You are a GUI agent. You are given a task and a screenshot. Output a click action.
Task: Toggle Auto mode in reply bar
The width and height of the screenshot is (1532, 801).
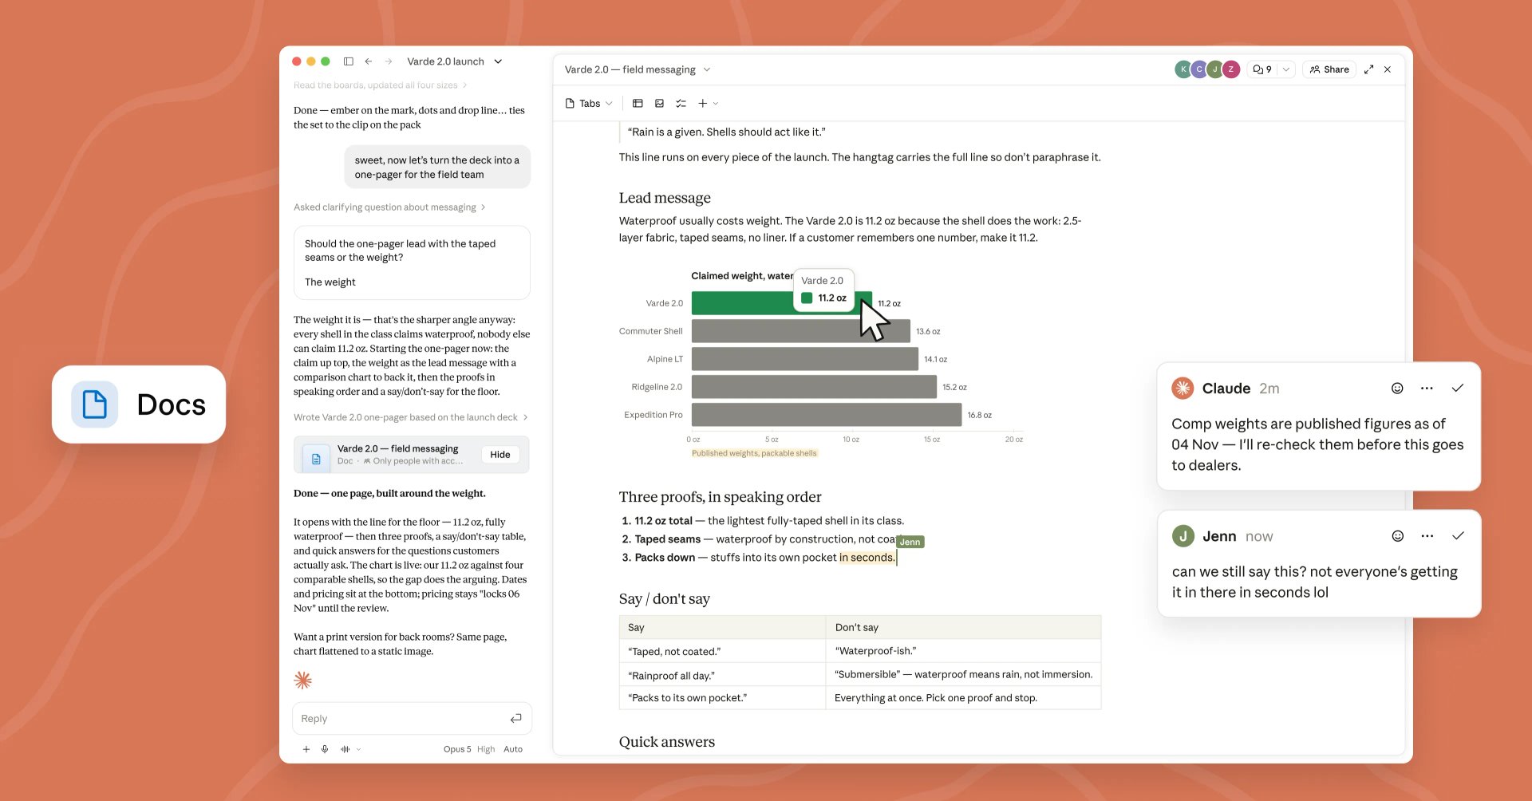click(x=513, y=749)
